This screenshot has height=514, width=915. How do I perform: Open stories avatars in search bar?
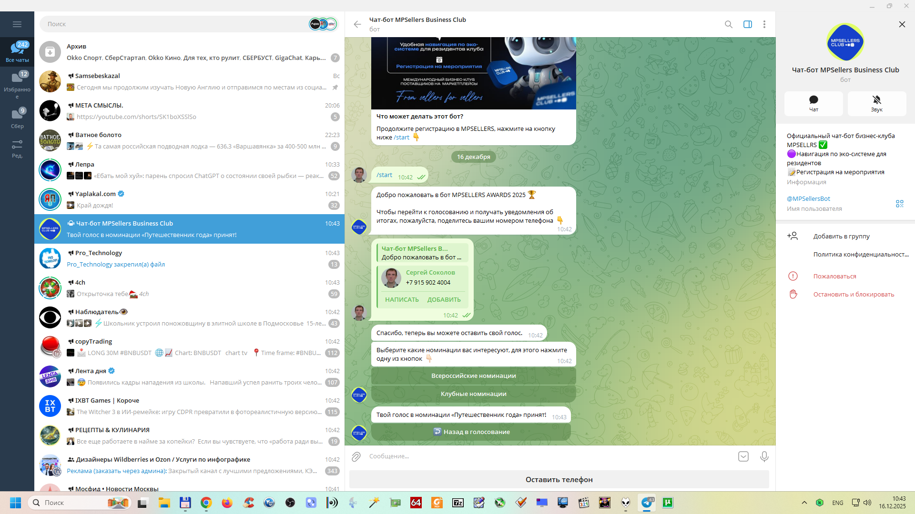pos(323,24)
